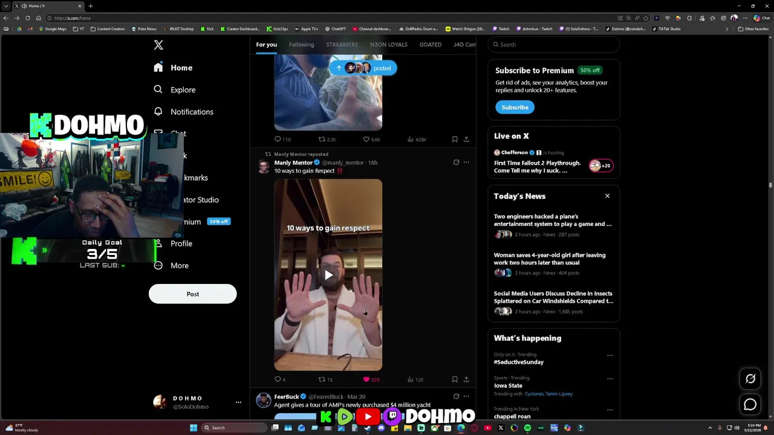
Task: Open the floating Grok button
Action: coord(750,379)
